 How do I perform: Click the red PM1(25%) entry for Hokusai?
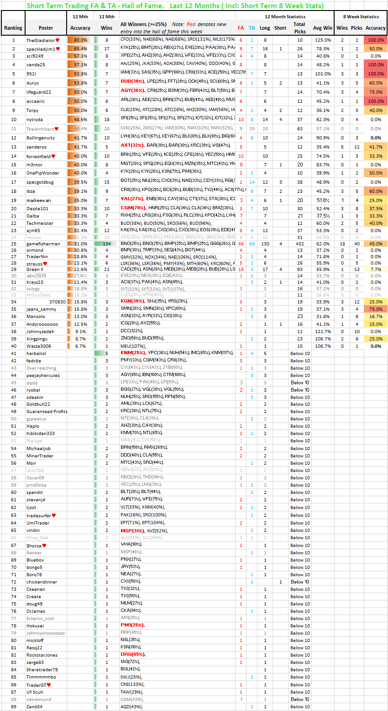point(132,625)
